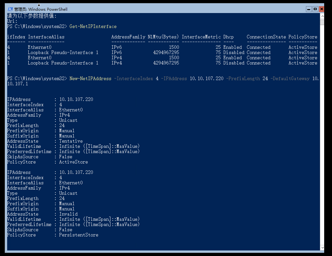Click the Tentative address state value
Image resolution: width=332 pixels, height=256 pixels.
tap(71, 141)
